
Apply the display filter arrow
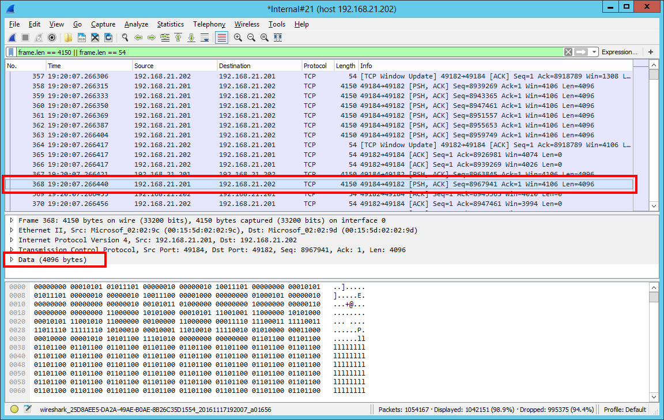coord(581,52)
